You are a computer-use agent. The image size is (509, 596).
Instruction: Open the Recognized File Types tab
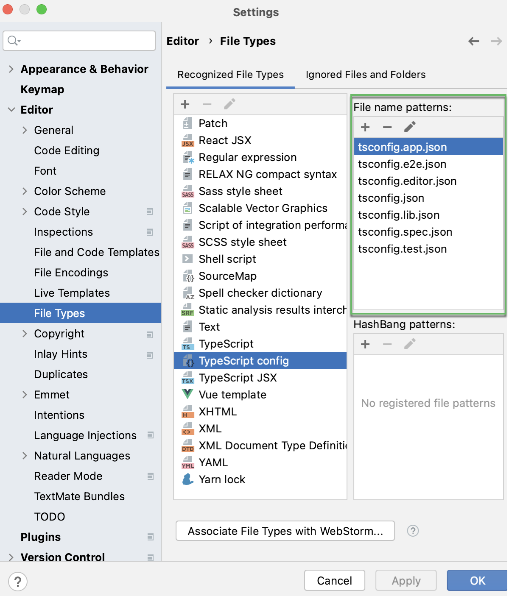pos(230,75)
